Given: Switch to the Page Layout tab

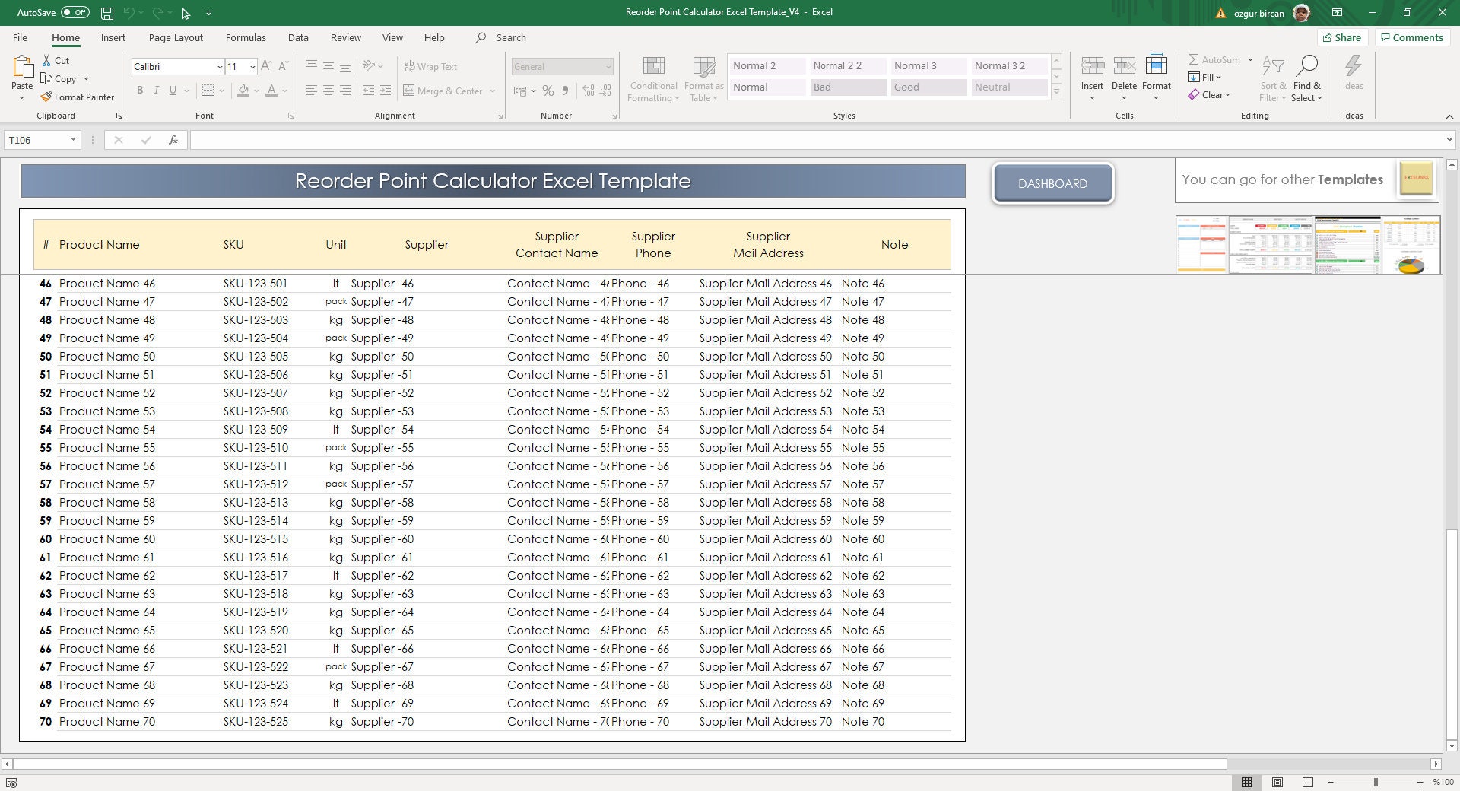Looking at the screenshot, I should 176,37.
